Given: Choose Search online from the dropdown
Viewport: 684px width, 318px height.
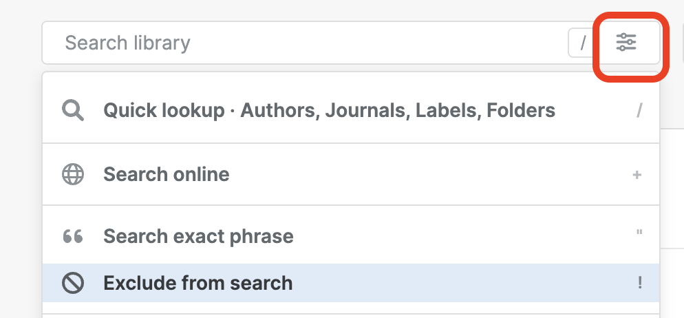Looking at the screenshot, I should point(167,174).
